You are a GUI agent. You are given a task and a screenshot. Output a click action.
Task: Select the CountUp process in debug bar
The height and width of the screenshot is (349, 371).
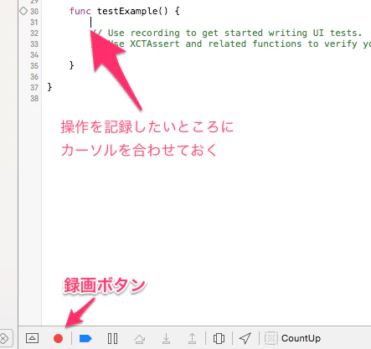pos(301,338)
